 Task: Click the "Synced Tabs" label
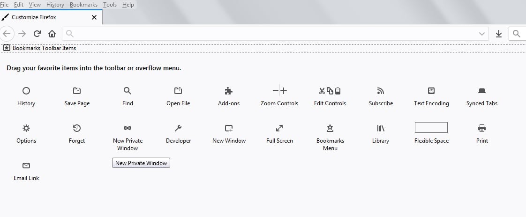coord(482,103)
